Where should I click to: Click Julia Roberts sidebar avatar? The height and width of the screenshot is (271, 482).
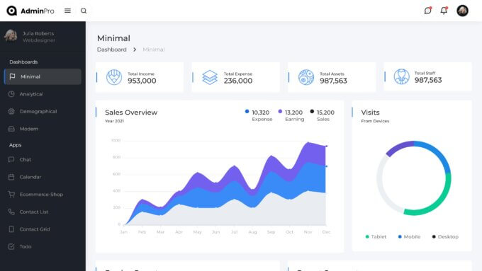click(11, 35)
